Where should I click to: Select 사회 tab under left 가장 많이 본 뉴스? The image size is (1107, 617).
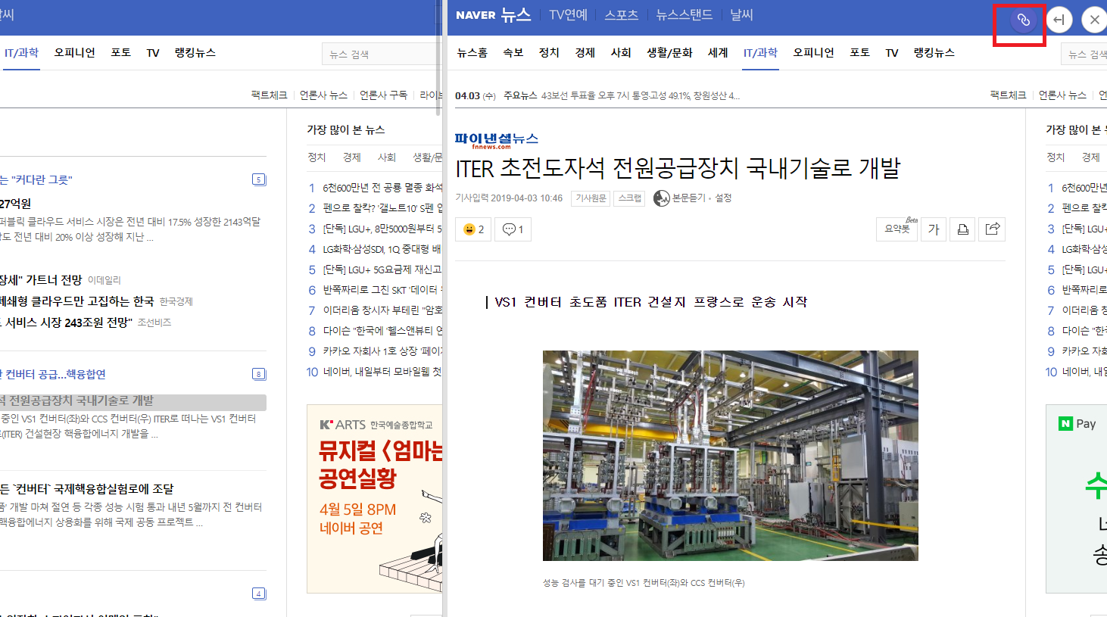pyautogui.click(x=387, y=157)
